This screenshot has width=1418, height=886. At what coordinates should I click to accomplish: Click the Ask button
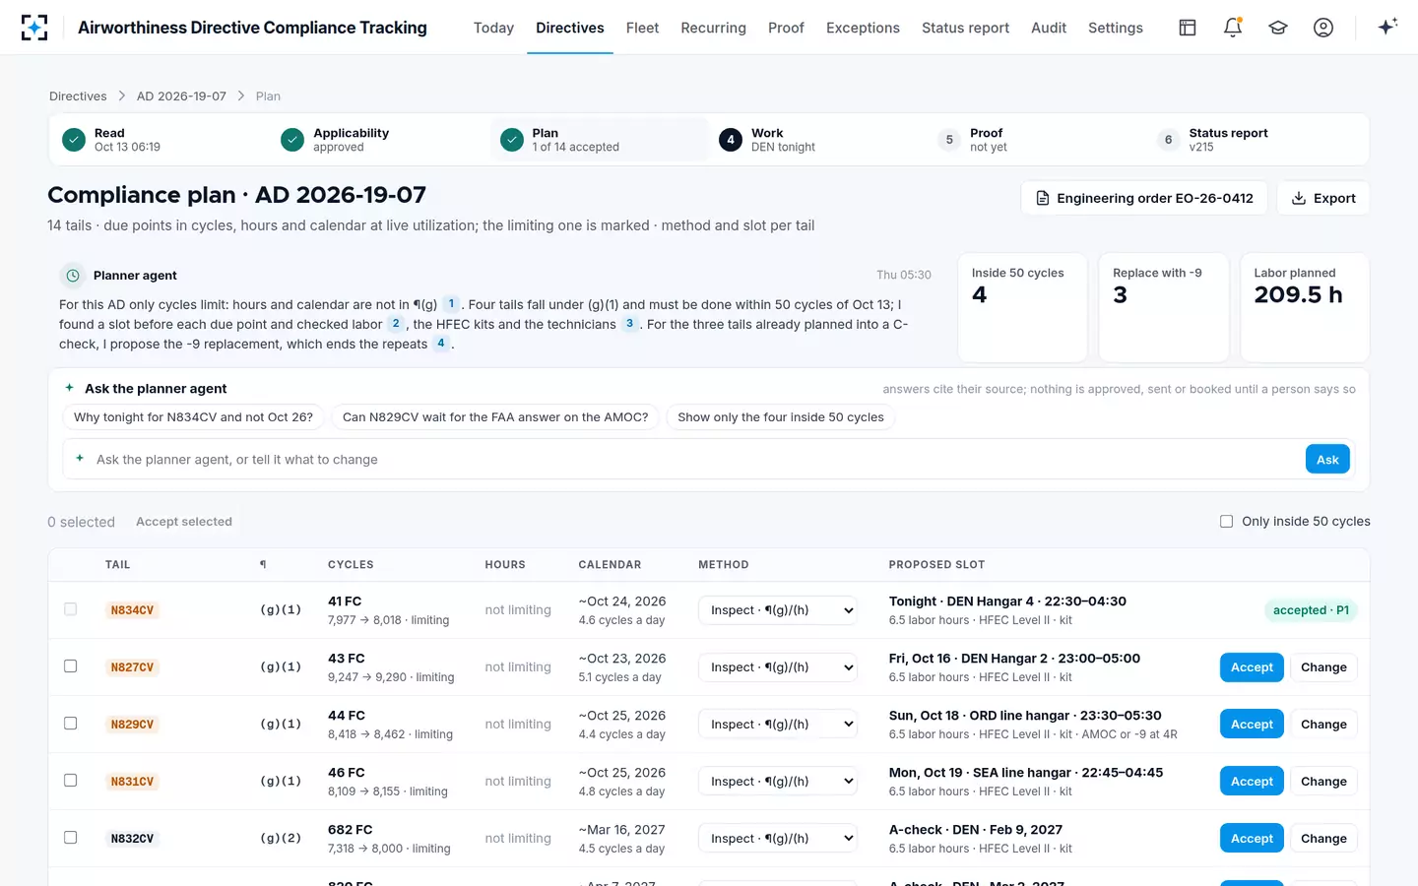[1327, 460]
